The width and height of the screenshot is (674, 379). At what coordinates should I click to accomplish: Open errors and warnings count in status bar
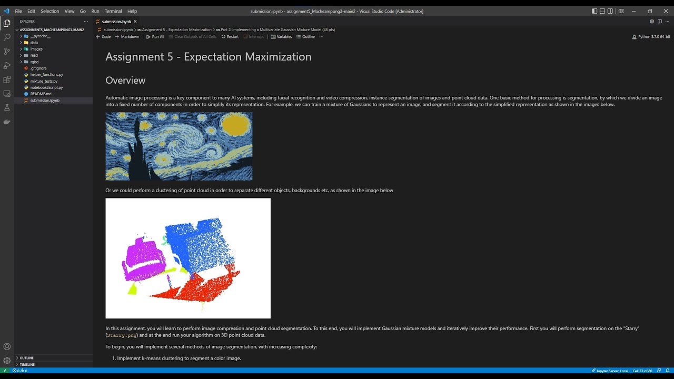pyautogui.click(x=19, y=371)
